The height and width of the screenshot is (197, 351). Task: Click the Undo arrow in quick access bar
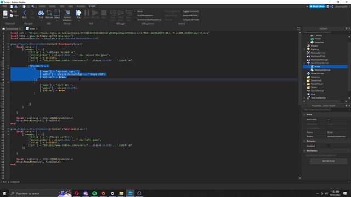(x=33, y=7)
